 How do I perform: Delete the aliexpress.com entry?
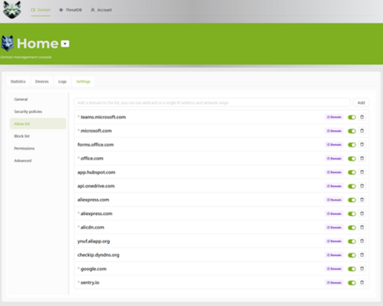(362, 200)
